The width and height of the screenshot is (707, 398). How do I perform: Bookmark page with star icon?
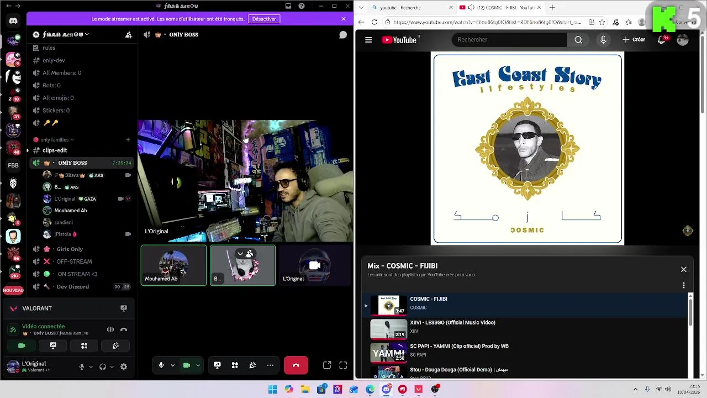[602, 22]
